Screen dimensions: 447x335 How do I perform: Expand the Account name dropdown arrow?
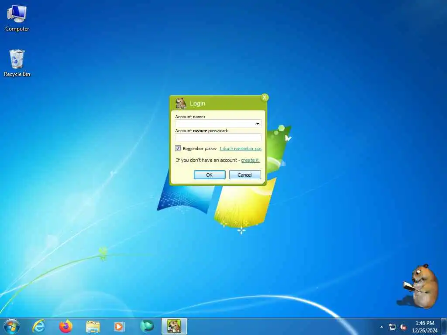click(258, 123)
